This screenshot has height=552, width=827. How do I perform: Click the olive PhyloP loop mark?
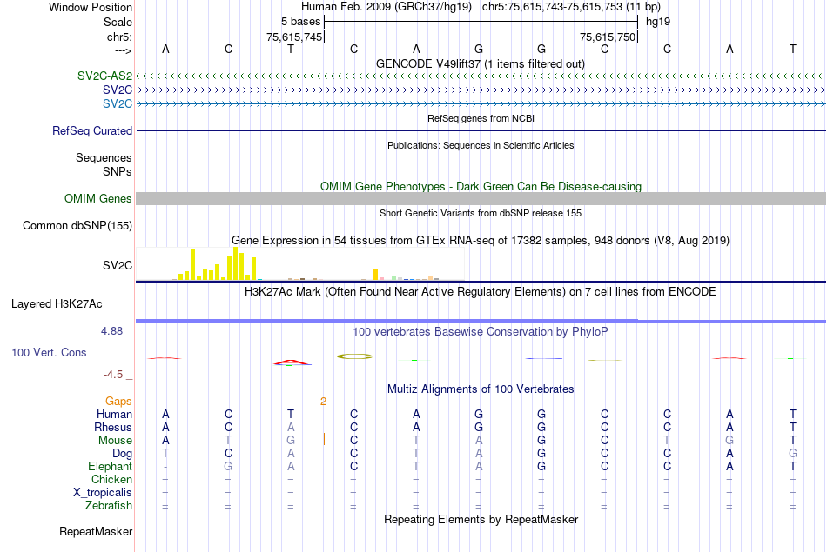click(354, 356)
